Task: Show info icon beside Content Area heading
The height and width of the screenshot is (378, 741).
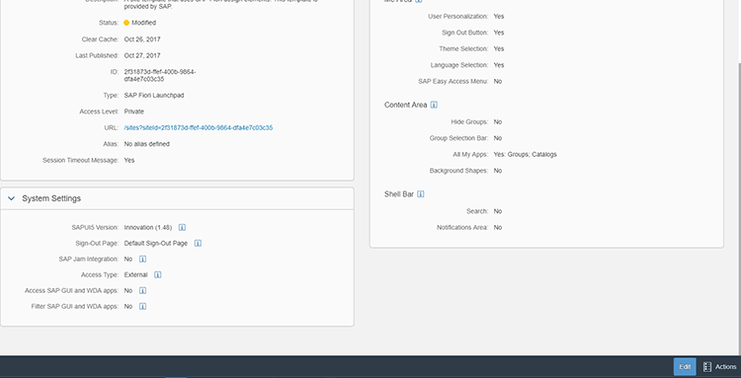Action: [x=434, y=105]
